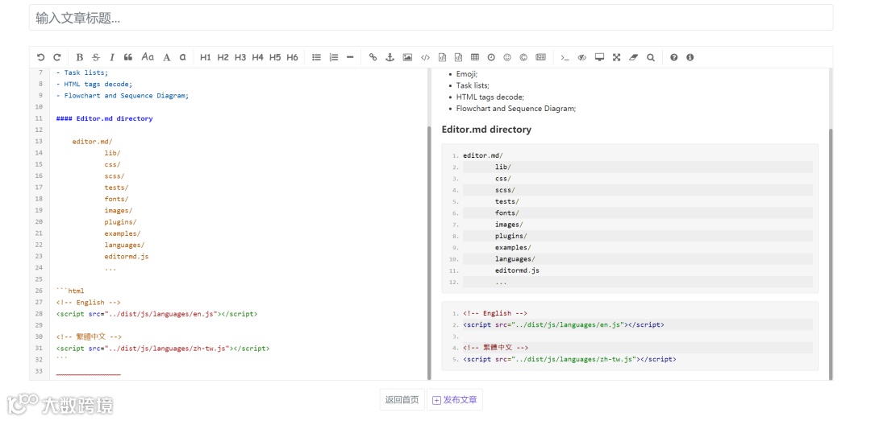Insert a block quote with quote icon
The height and width of the screenshot is (421, 871).
pyautogui.click(x=128, y=57)
